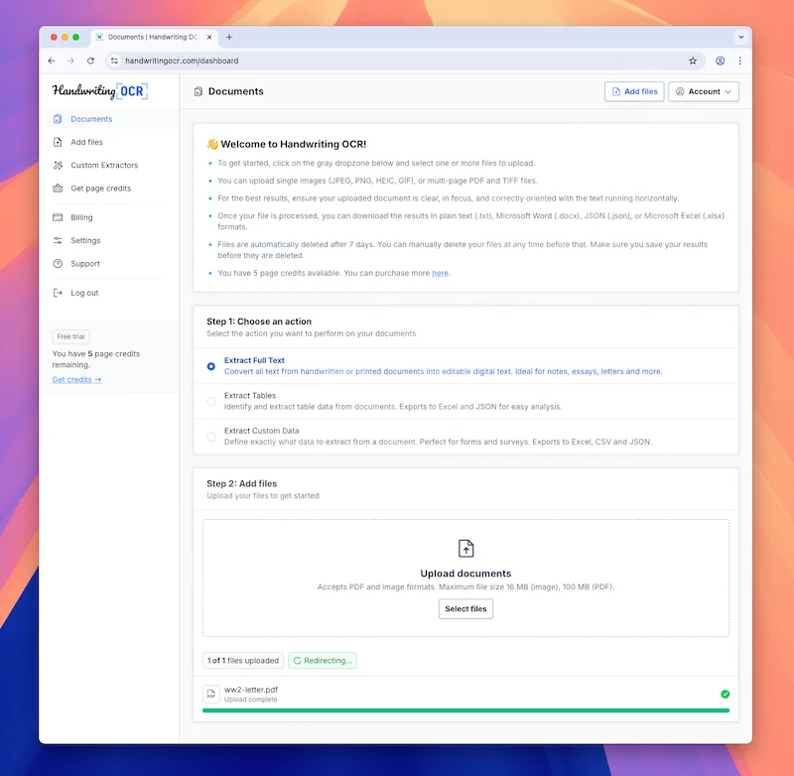This screenshot has height=776, width=794.
Task: Click the Log out icon
Action: [x=59, y=293]
